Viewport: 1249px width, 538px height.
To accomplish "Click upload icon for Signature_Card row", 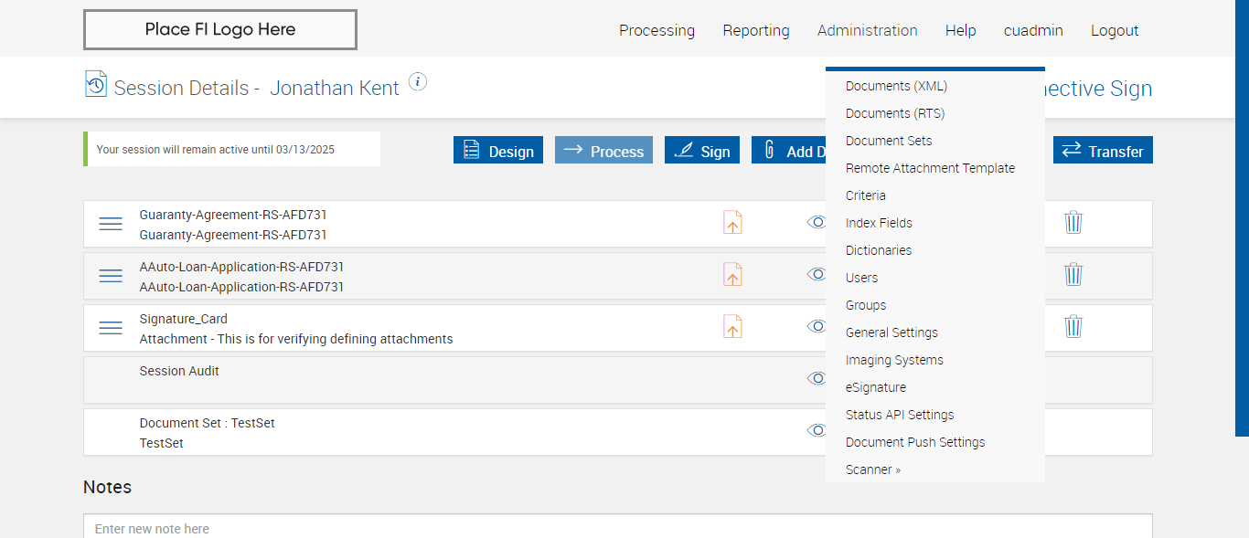I will point(732,327).
